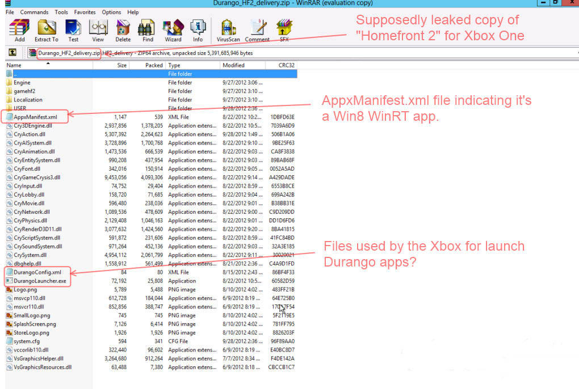This screenshot has height=389, width=579.
Task: Select the highlighted parent folder row
Action: tap(151, 74)
